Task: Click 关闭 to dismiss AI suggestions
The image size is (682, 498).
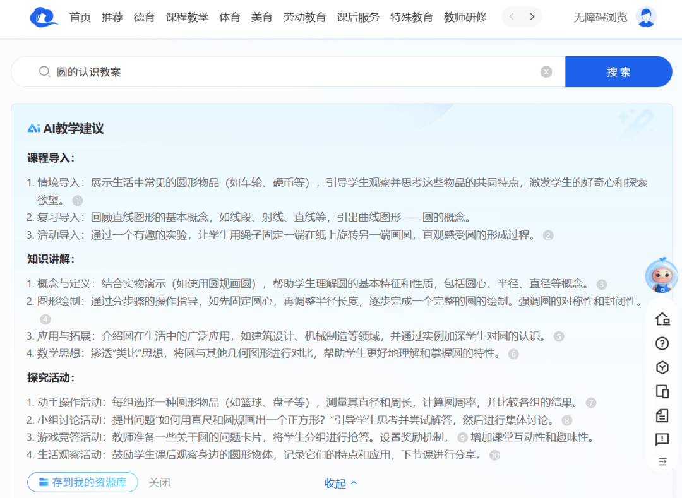Action: (x=159, y=482)
